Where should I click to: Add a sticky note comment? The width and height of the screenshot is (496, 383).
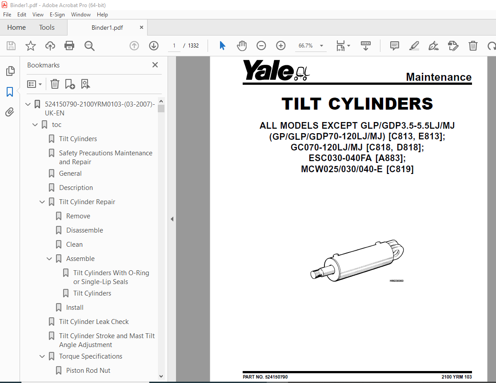click(x=395, y=46)
